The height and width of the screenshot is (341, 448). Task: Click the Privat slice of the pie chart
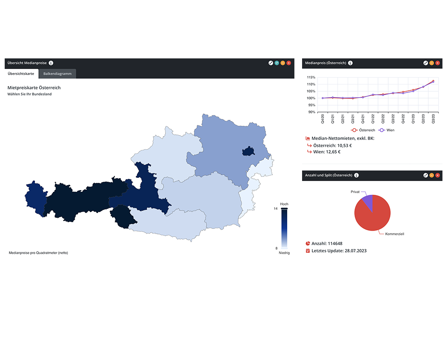click(x=367, y=201)
